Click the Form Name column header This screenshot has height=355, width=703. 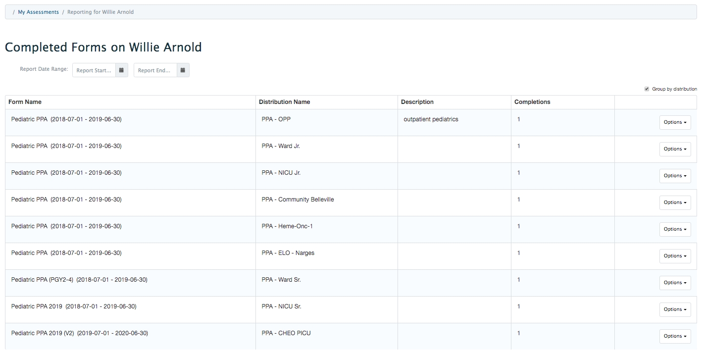click(25, 102)
